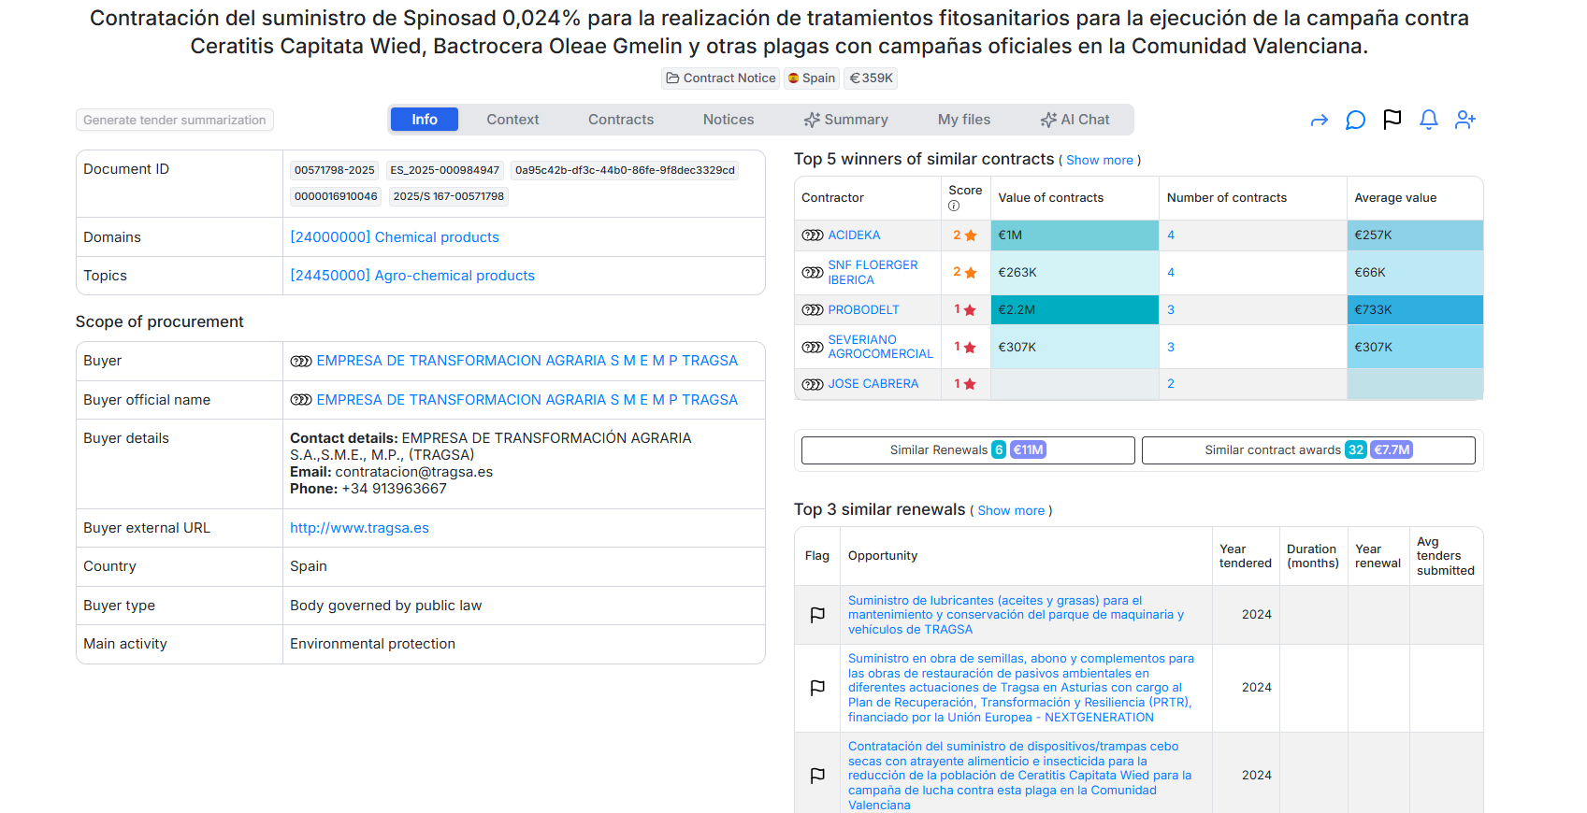Open the JOSE CABRERA contractor link
Screen dimensions: 1587x813
(x=873, y=384)
